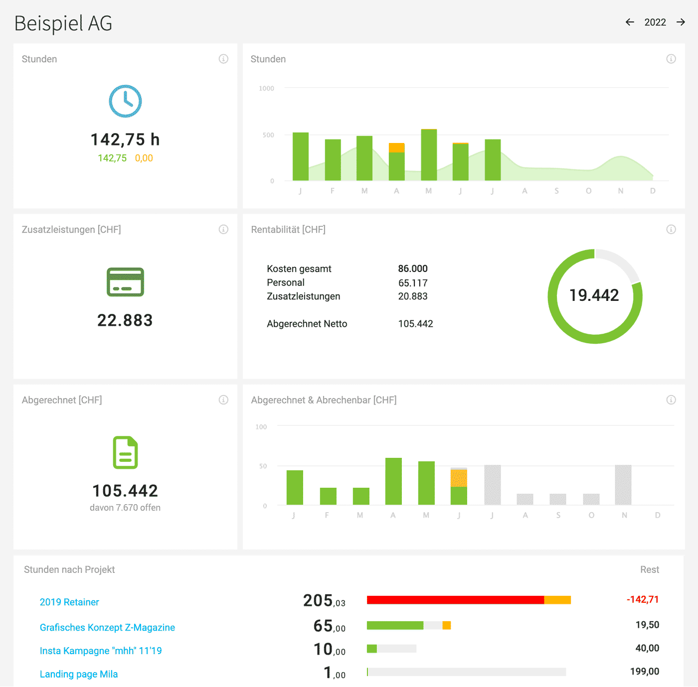Click the green credit card icon
The height and width of the screenshot is (687, 698).
tap(125, 282)
